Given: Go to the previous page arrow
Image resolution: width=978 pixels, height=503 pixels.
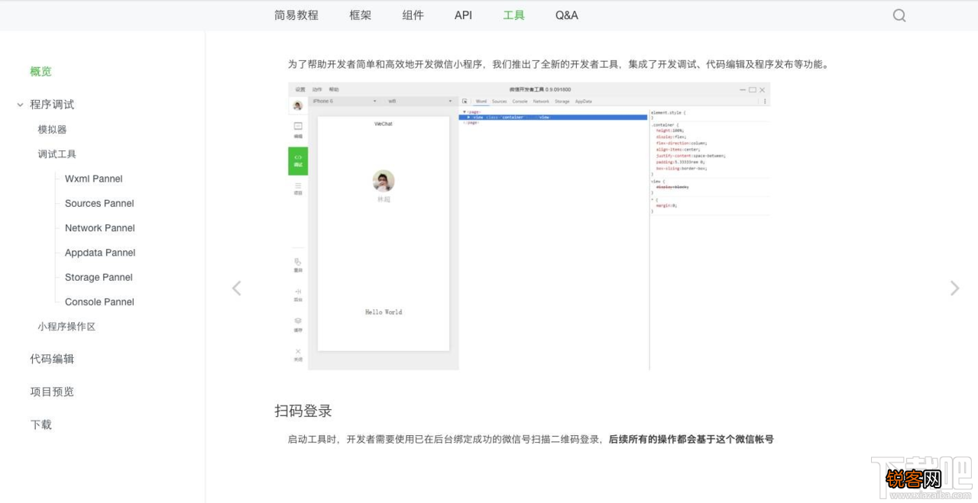Looking at the screenshot, I should tap(237, 288).
